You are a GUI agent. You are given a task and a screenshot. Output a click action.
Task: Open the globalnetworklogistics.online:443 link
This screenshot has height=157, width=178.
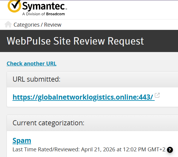(83, 97)
